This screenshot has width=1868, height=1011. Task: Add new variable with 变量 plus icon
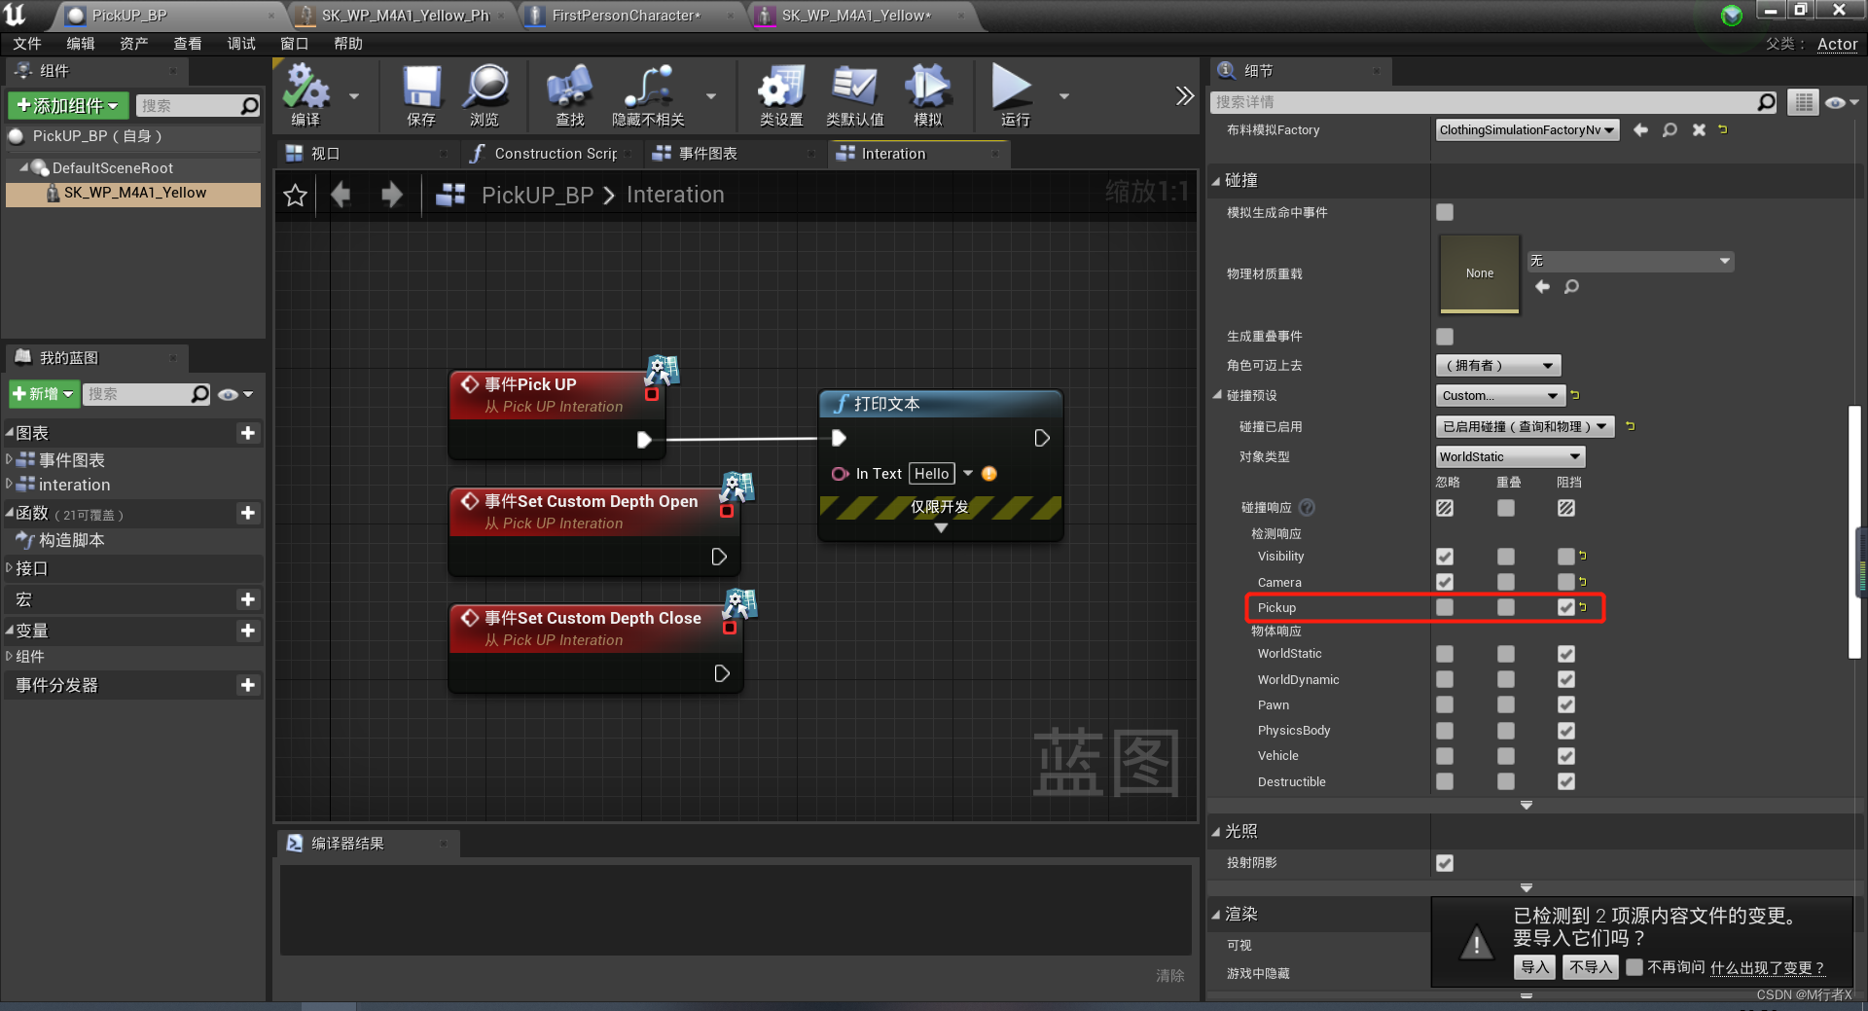click(x=248, y=631)
